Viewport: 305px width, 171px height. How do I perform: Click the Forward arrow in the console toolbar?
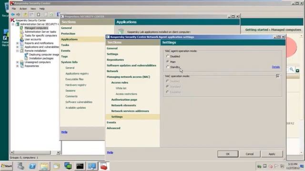[18, 15]
